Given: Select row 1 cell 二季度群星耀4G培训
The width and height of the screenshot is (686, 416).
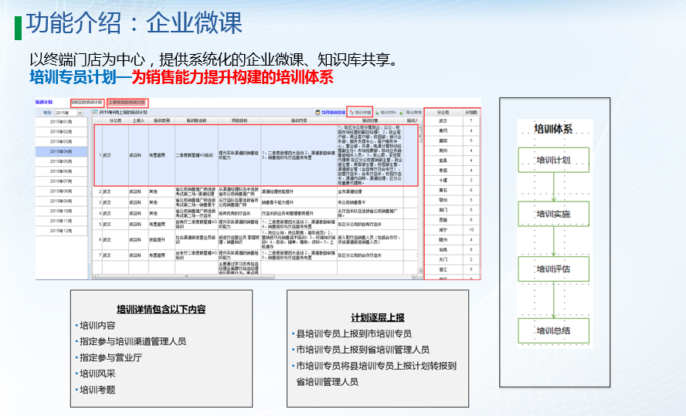Looking at the screenshot, I should pyautogui.click(x=195, y=155).
